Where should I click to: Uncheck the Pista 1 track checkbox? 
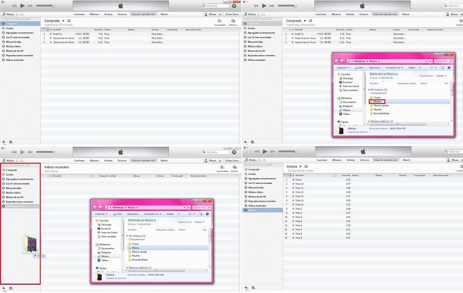292,180
